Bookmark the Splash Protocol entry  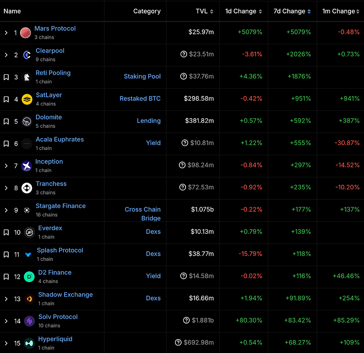(x=6, y=254)
